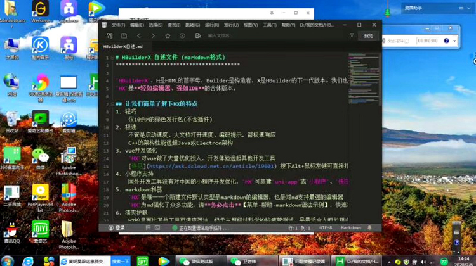Open the 运行(R) menu
The width and height of the screenshot is (476, 266).
(x=212, y=25)
